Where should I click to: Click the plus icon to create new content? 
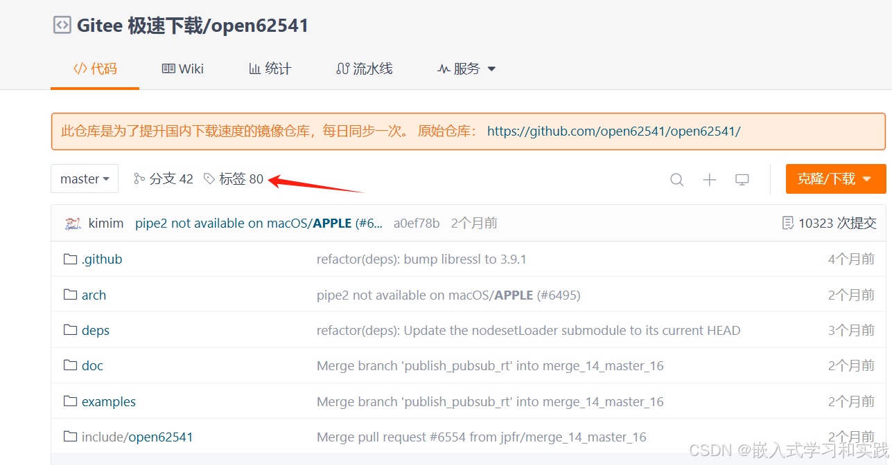(x=709, y=179)
